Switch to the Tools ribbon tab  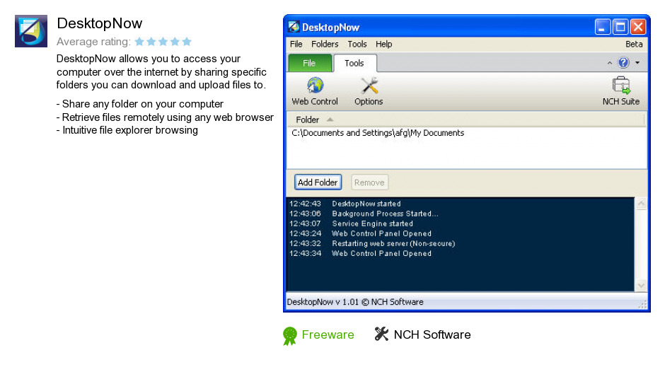(x=354, y=63)
